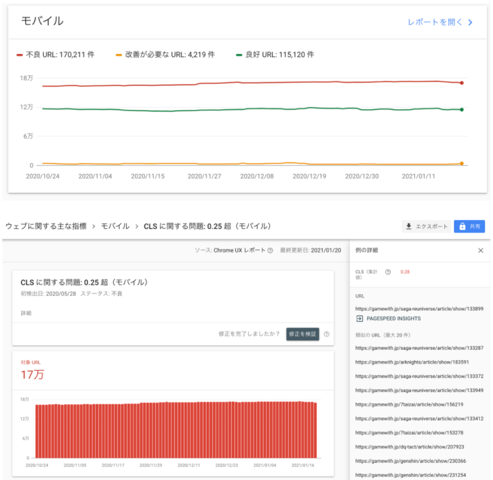Screen dimensions: 493x480
Task: Click the lock icon on 共有 button
Action: click(462, 226)
